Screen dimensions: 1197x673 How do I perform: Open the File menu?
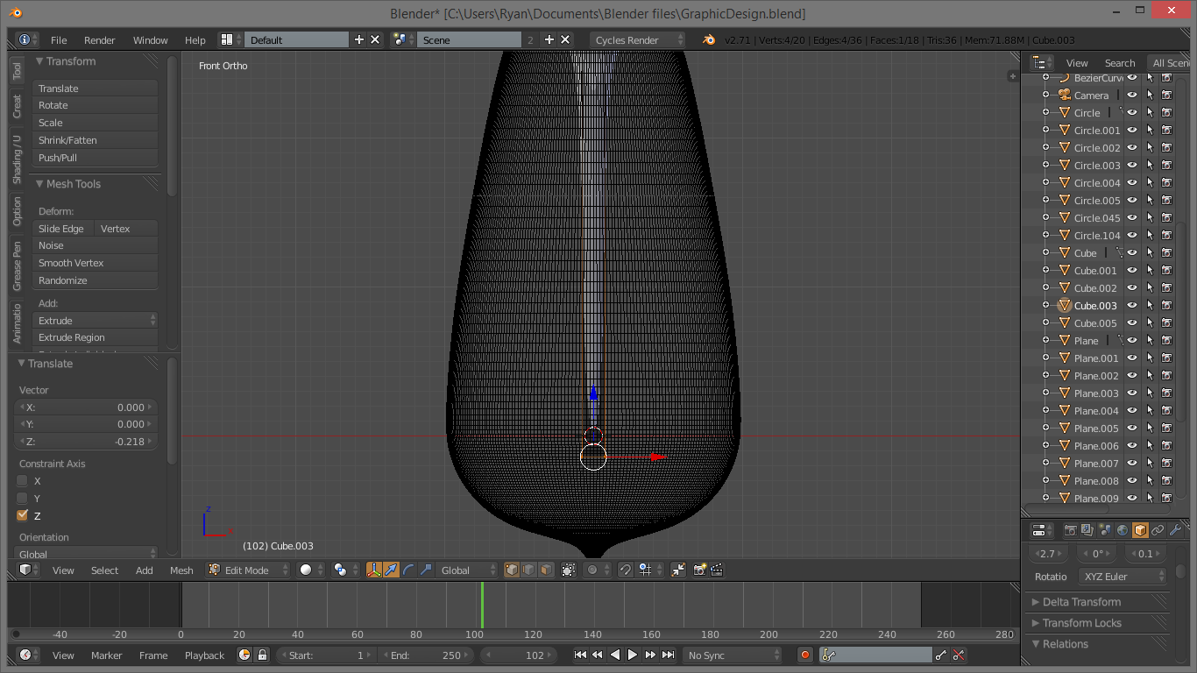coord(59,39)
